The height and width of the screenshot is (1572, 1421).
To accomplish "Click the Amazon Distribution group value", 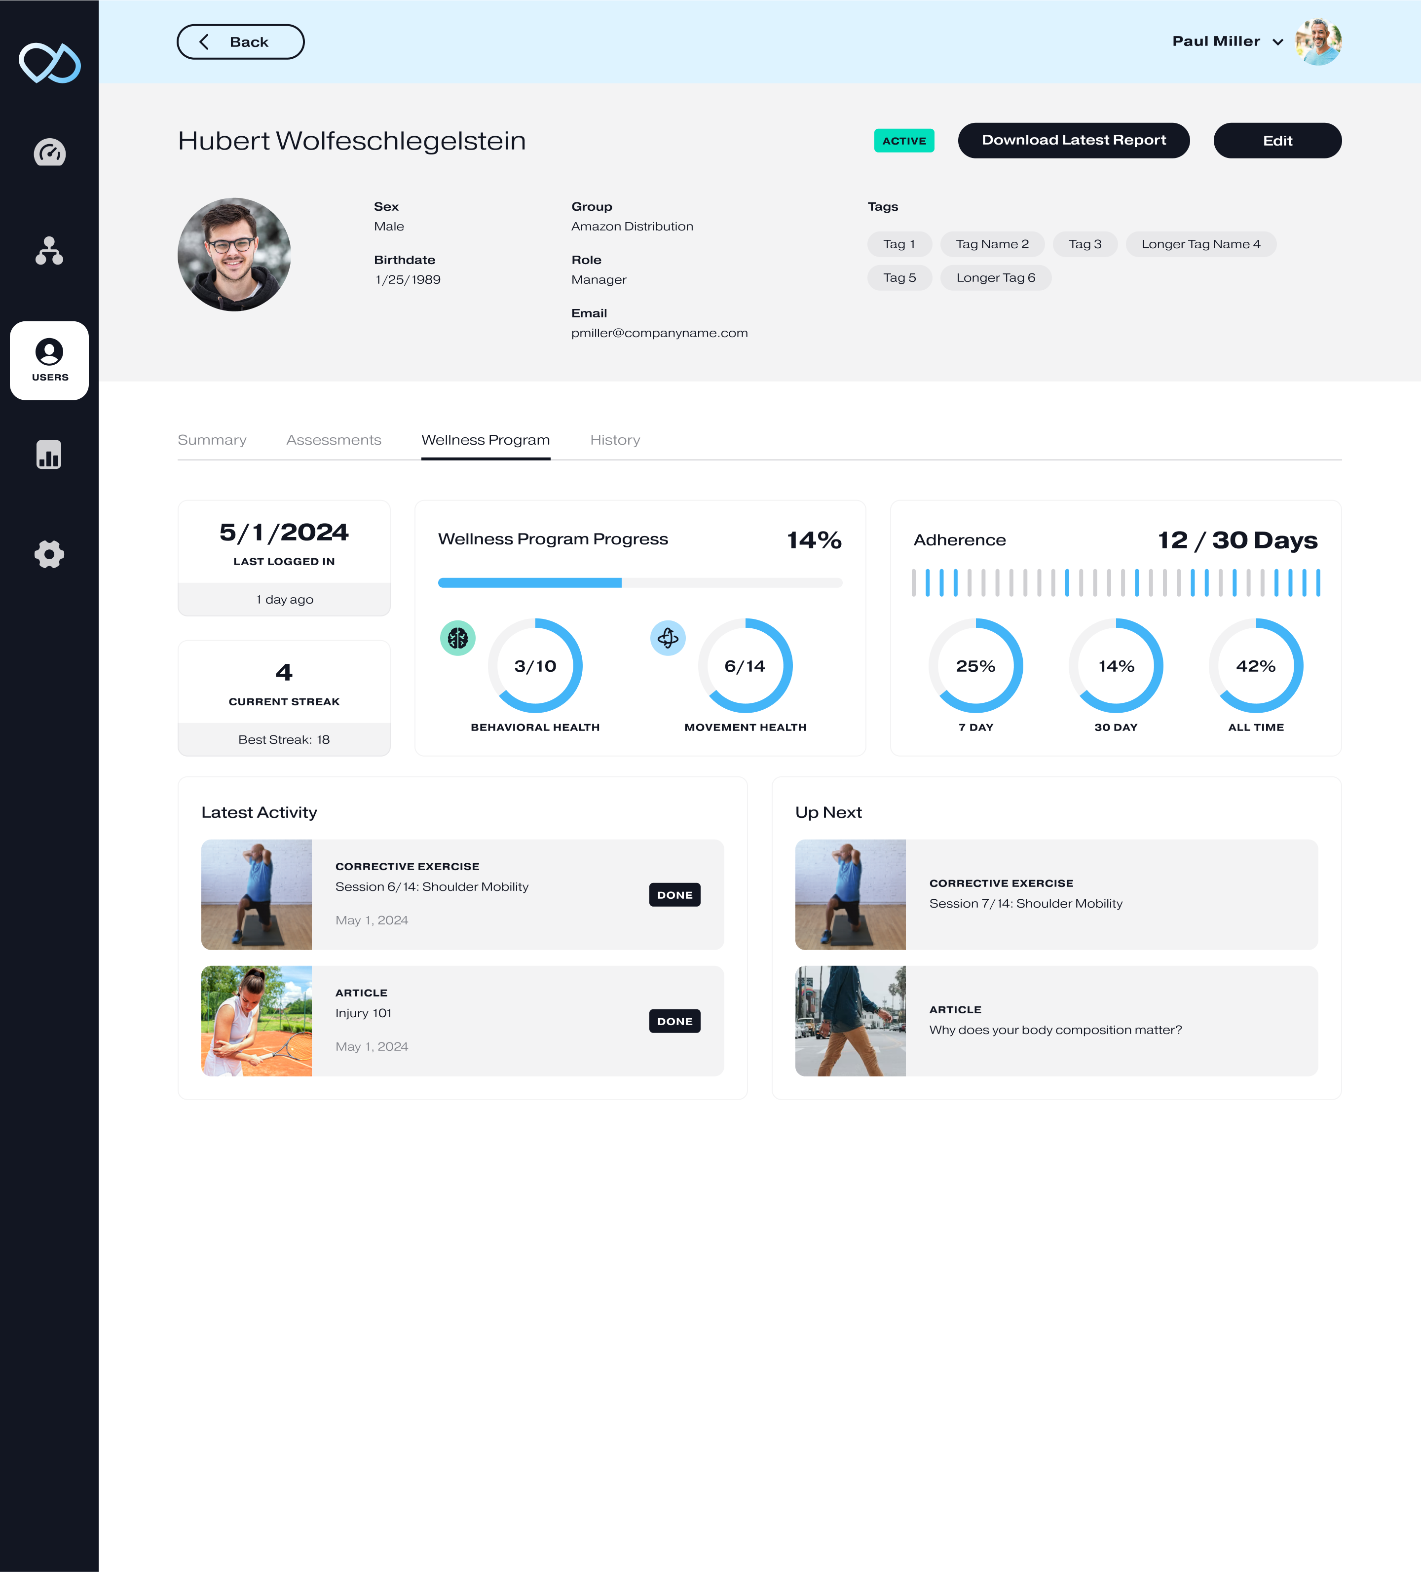I will click(632, 226).
